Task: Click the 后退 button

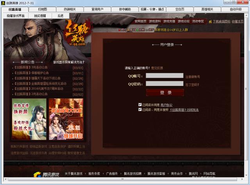Action: (x=61, y=16)
